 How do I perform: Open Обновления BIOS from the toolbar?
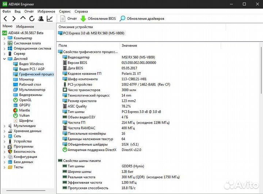tap(98, 19)
